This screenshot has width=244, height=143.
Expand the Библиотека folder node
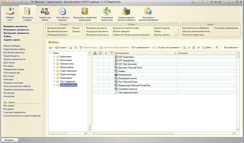tap(54, 57)
